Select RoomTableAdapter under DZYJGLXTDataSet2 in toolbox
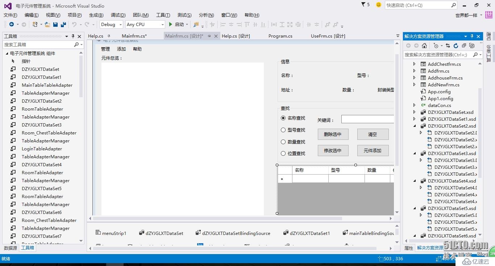 pyautogui.click(x=42, y=109)
